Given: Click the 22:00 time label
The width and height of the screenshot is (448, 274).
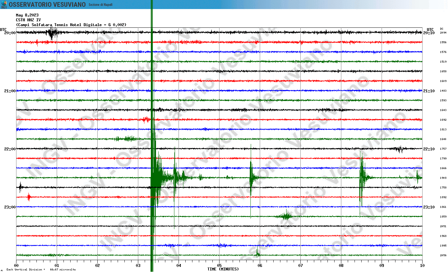Looking at the screenshot, I should [10, 149].
